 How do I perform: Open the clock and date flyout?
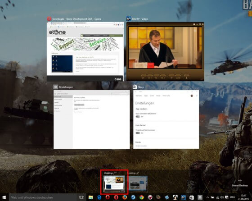pos(243,197)
